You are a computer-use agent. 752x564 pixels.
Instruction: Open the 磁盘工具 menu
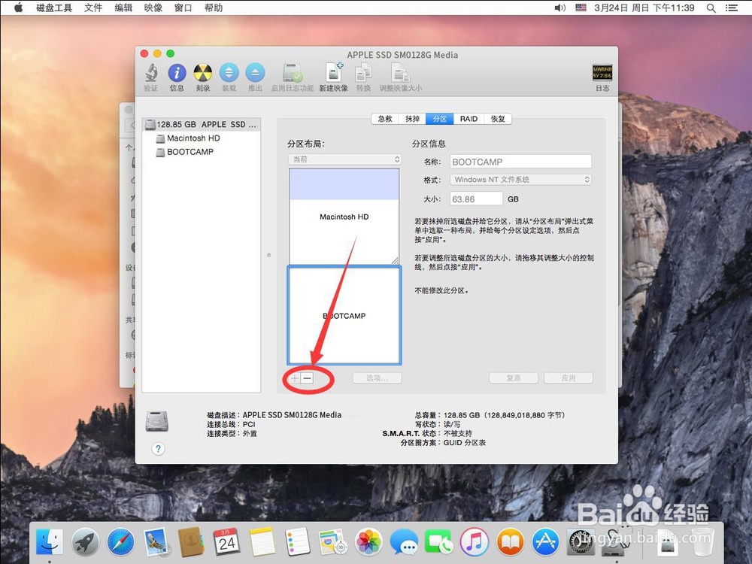[x=53, y=8]
